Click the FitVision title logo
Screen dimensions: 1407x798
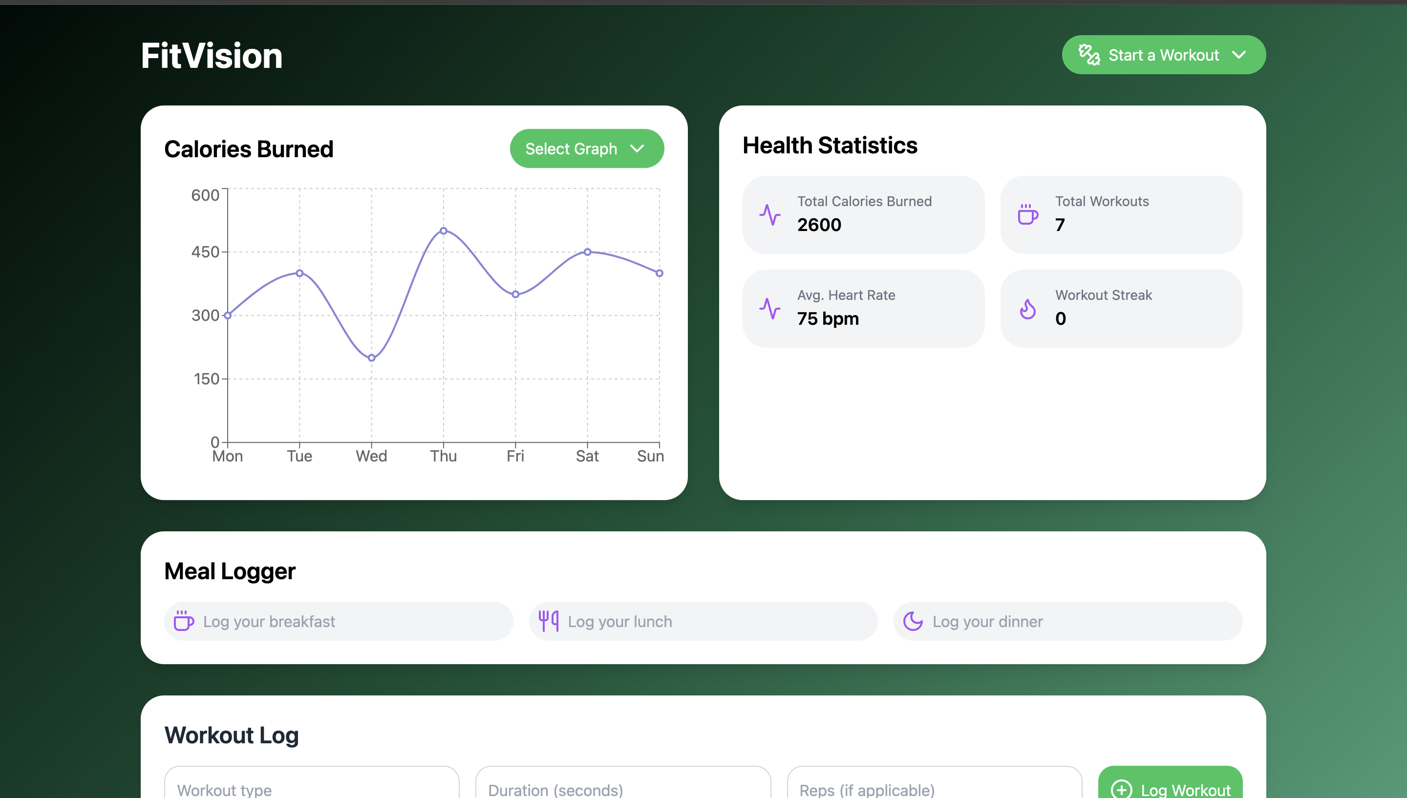212,56
